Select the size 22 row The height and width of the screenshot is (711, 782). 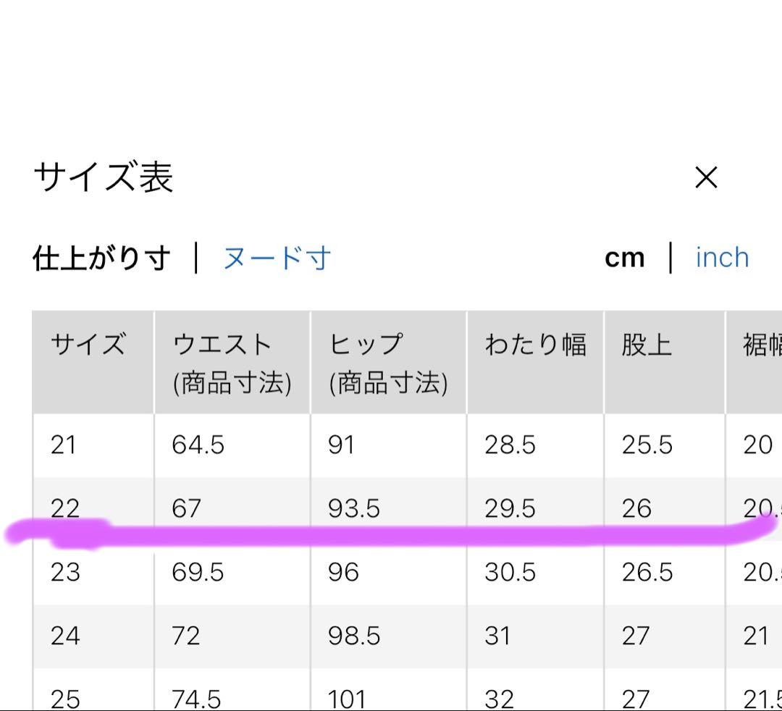pos(407,508)
